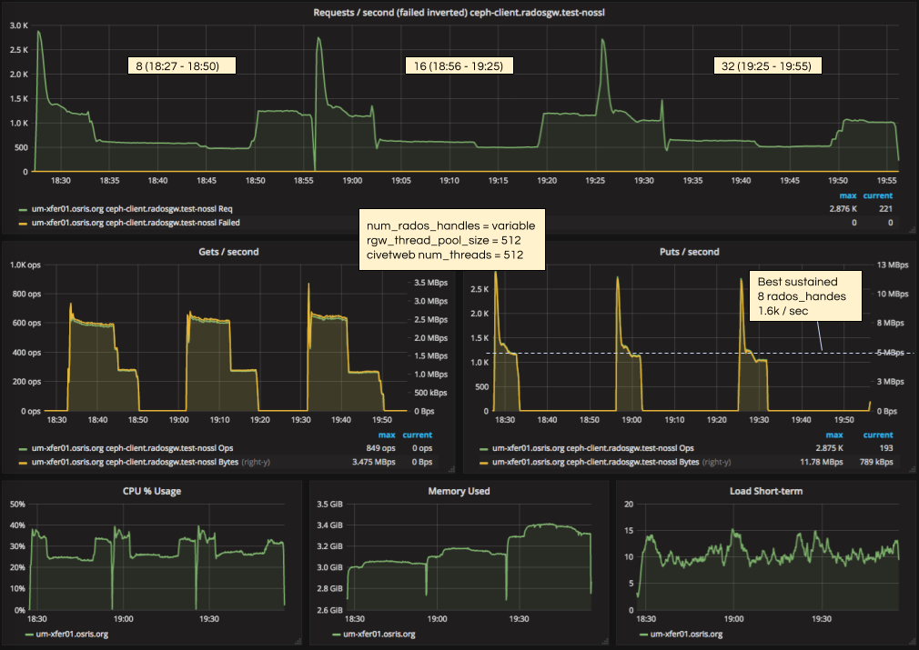
Task: Open the Puts / second panel title menu
Action: coord(689,252)
